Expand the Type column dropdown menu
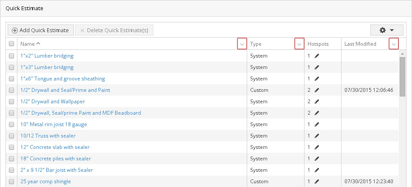Viewport: 412px width, 187px height. pos(299,44)
